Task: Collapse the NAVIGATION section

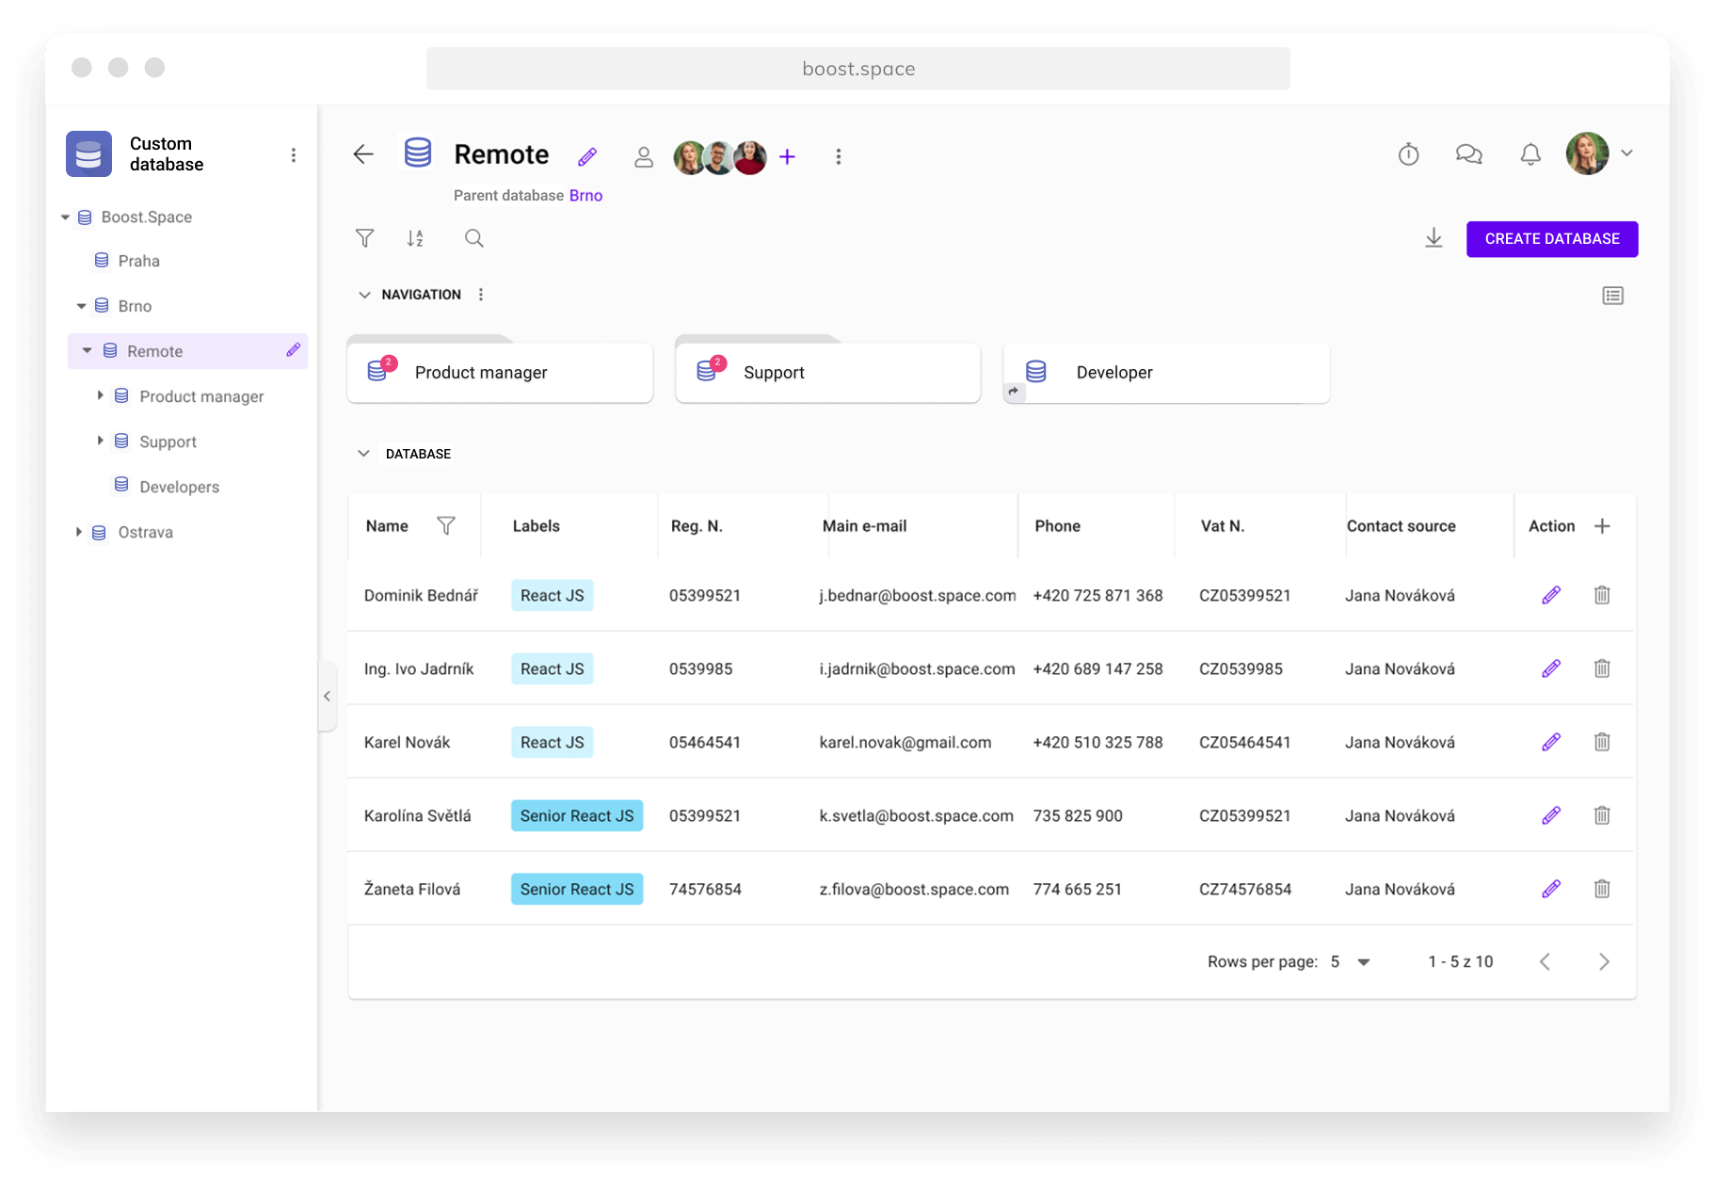Action: 364,295
